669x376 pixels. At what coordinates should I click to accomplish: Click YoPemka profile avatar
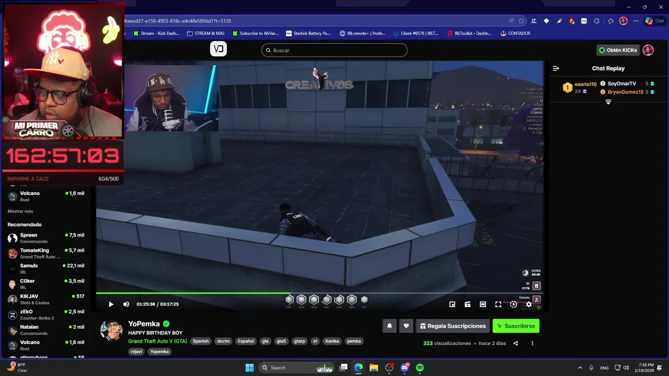(111, 331)
